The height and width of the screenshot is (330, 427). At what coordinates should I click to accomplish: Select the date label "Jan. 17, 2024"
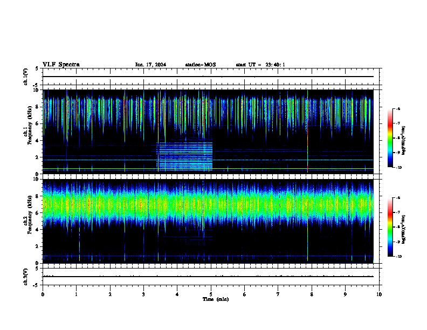coord(150,65)
